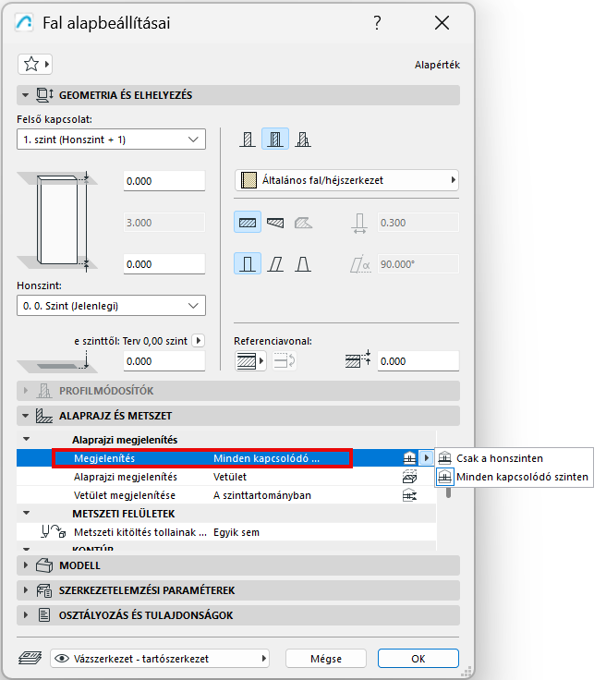The height and width of the screenshot is (680, 606).
Task: Click the reference line offset icon
Action: pos(358,359)
